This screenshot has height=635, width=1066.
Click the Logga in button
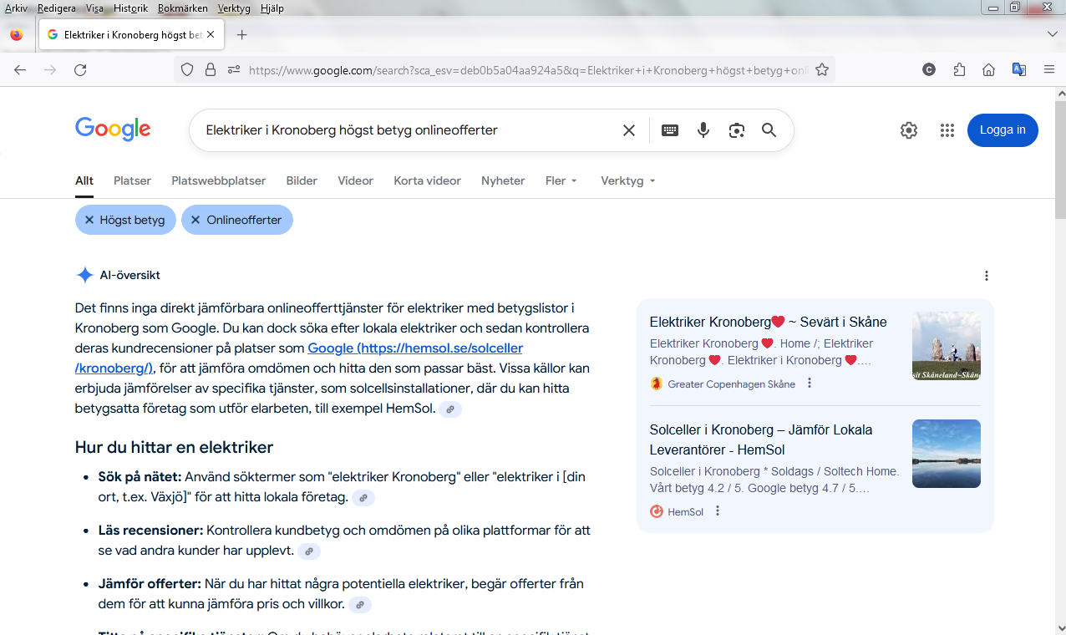click(1002, 130)
